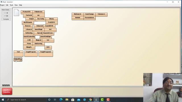The width and height of the screenshot is (182, 102).
Task: Open Google Chrome from the taskbar
Action: [x=90, y=99]
